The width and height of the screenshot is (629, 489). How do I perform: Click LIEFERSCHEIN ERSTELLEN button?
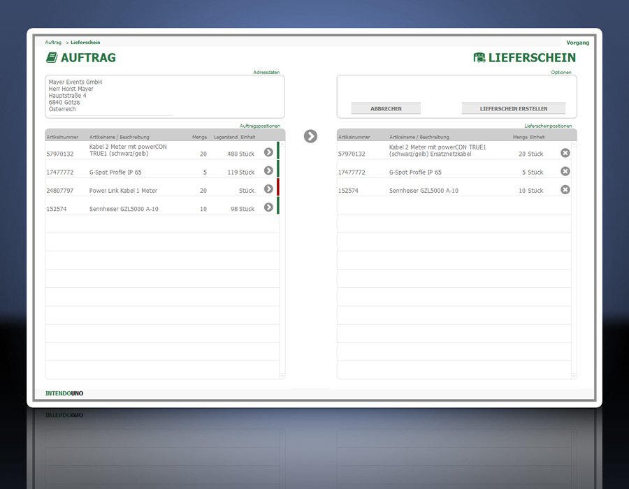point(514,108)
